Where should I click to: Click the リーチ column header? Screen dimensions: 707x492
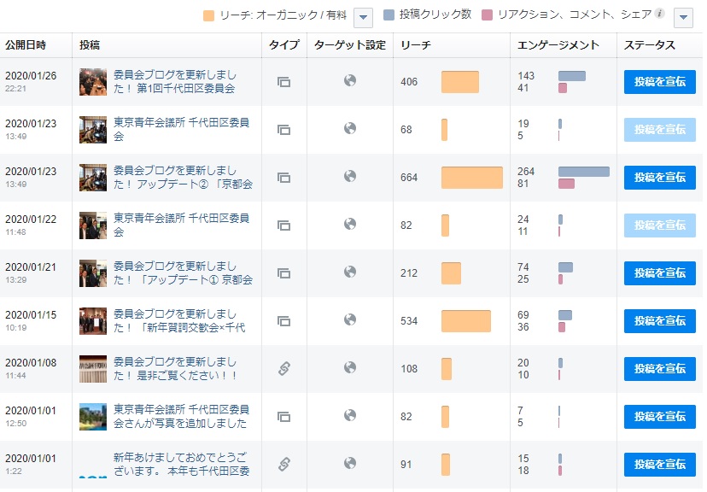416,45
